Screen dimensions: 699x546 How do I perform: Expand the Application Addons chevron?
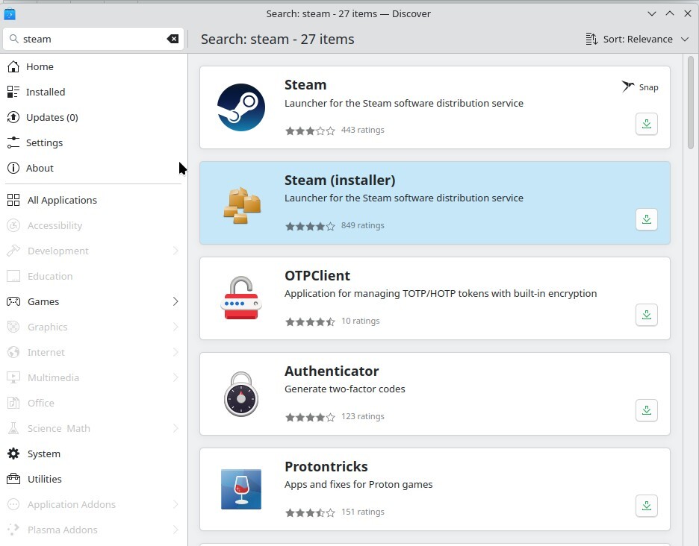175,504
